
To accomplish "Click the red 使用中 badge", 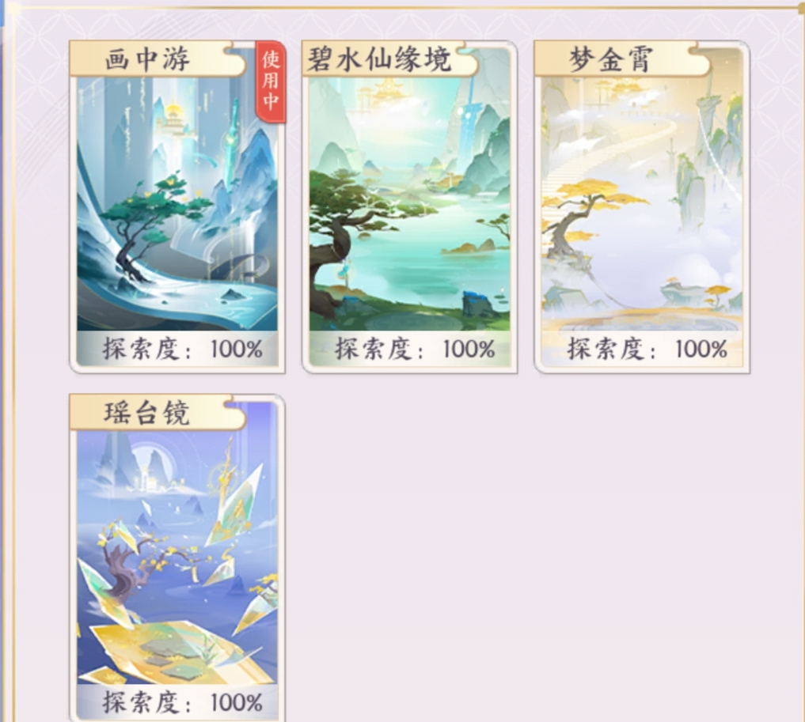I will (271, 81).
